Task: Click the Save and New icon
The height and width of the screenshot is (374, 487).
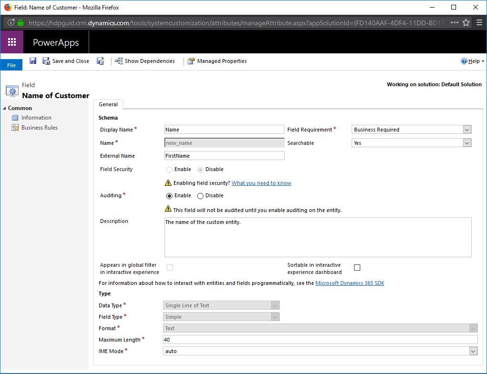Action: click(101, 61)
